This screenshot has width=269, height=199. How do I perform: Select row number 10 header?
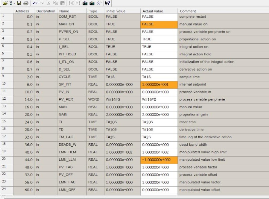click(x=6, y=85)
